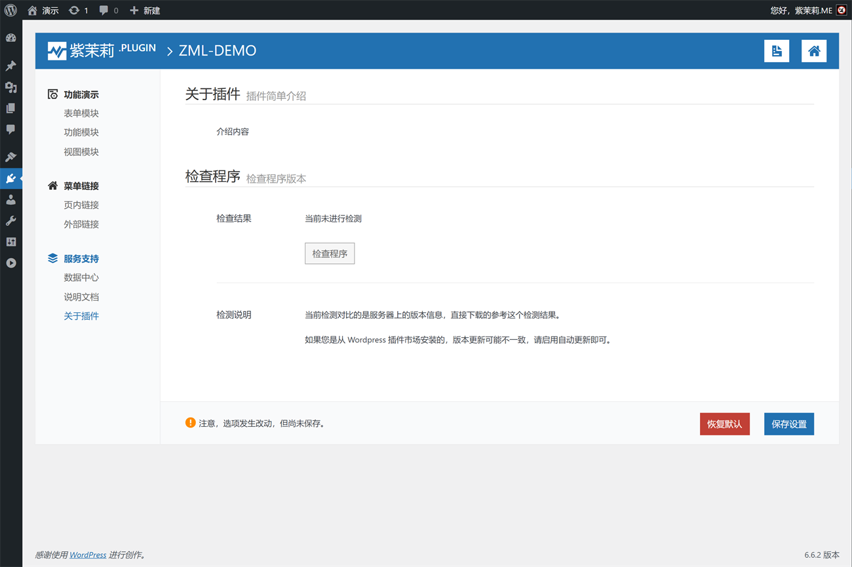852x567 pixels.
Task: Select the 菜单链接 menu heading
Action: (81, 186)
